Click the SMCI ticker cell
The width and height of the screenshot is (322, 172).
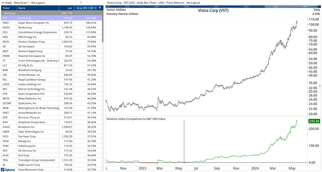(9, 23)
